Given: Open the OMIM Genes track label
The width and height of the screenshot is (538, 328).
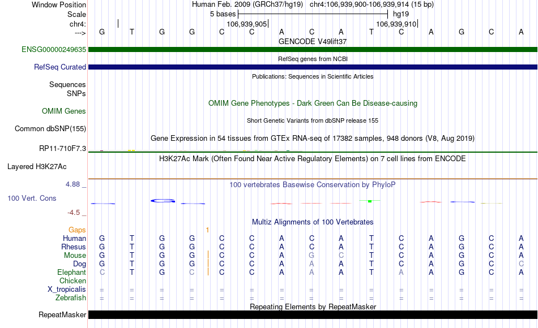Looking at the screenshot, I should pos(64,111).
